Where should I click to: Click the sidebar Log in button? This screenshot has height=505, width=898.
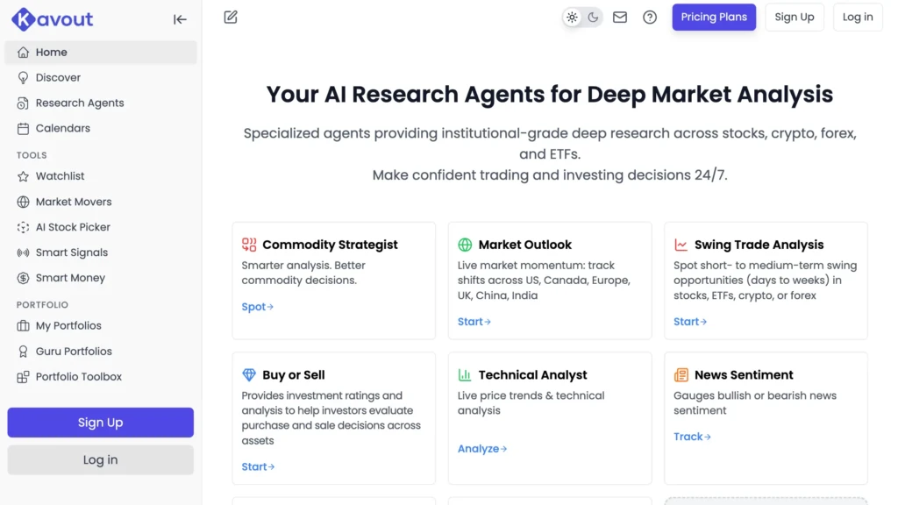101,459
